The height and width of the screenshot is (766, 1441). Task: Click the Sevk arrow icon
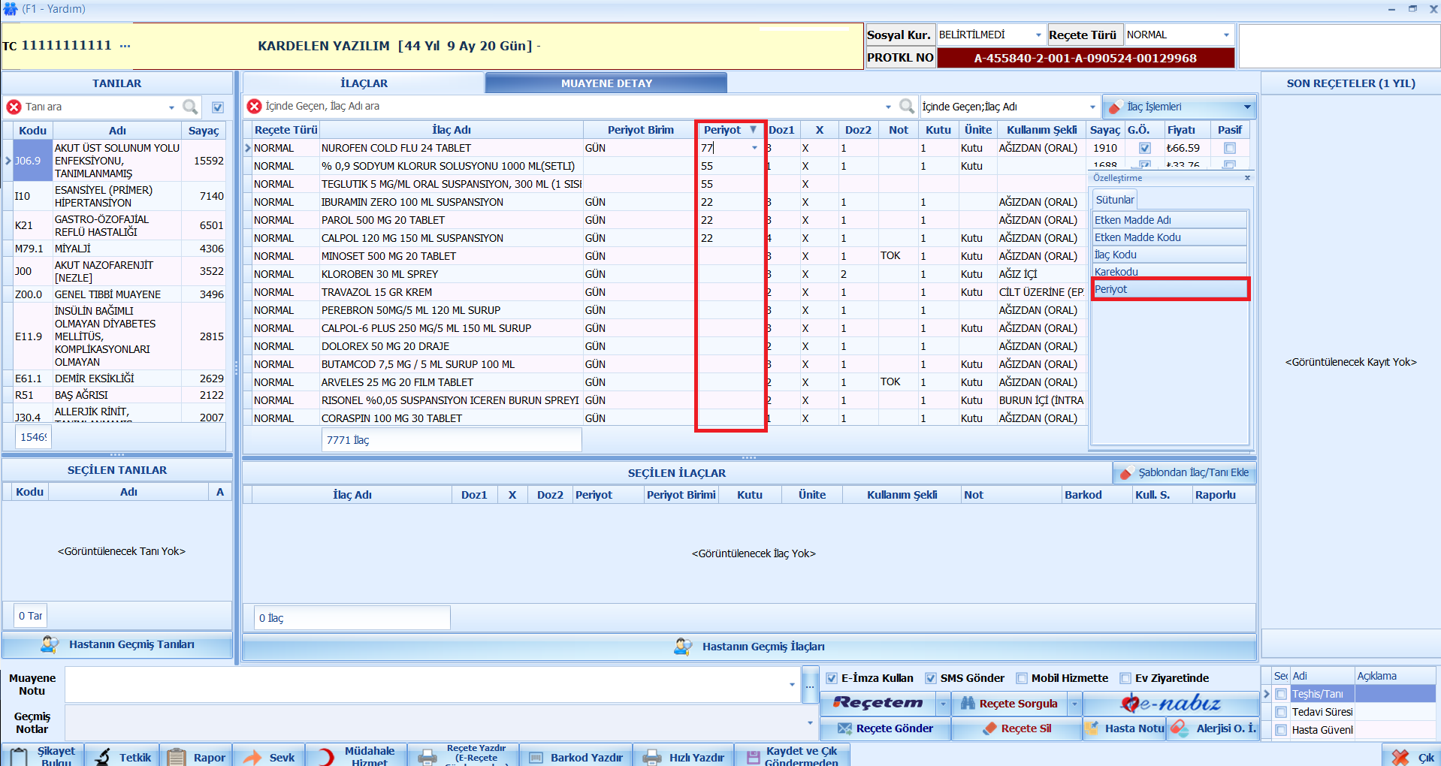[x=252, y=757]
